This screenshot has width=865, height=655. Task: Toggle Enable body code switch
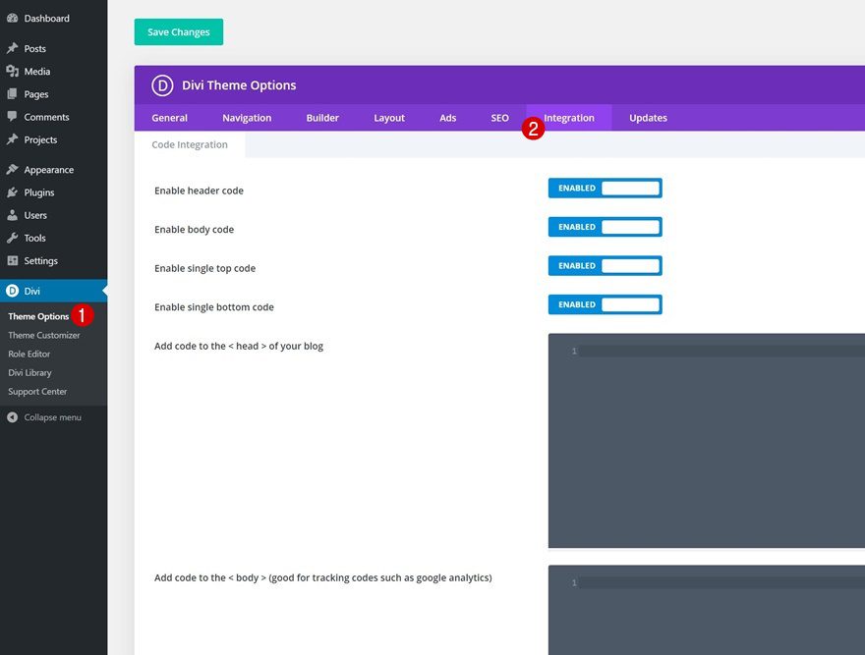point(605,227)
